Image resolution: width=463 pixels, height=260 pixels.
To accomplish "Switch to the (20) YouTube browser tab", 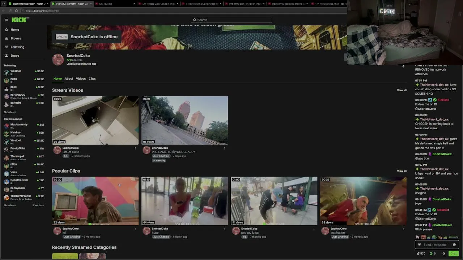I will coord(114,4).
